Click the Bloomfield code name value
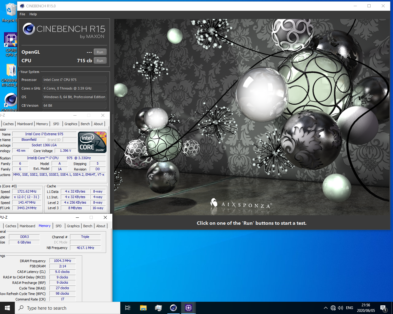 (x=29, y=140)
